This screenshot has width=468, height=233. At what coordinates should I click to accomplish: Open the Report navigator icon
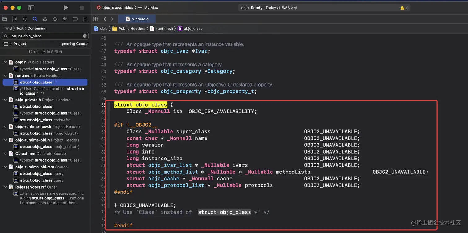(x=85, y=19)
